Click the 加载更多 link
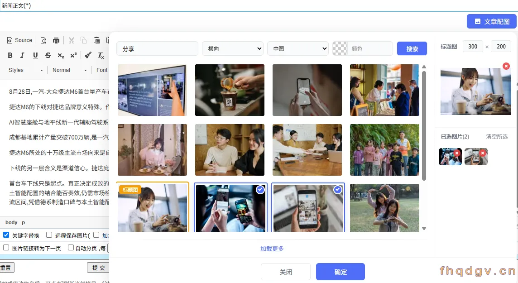 (272, 249)
